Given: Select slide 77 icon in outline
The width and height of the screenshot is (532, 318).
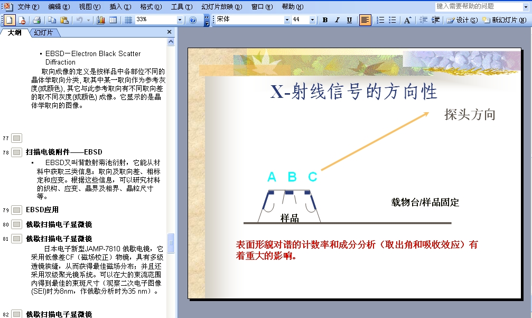Looking at the screenshot, I should tap(16, 138).
